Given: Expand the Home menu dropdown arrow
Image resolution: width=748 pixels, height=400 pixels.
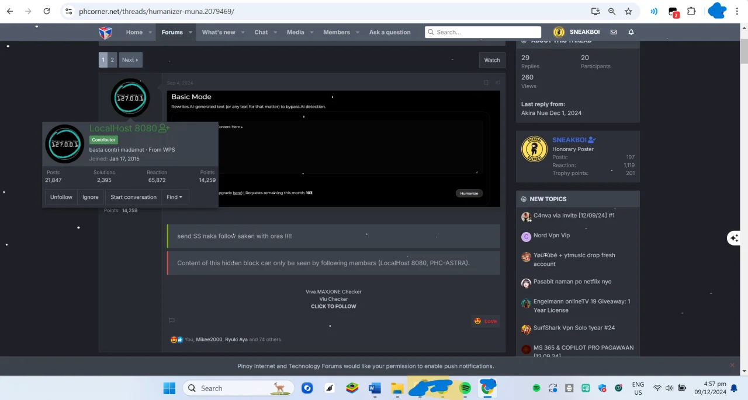Looking at the screenshot, I should click(150, 32).
